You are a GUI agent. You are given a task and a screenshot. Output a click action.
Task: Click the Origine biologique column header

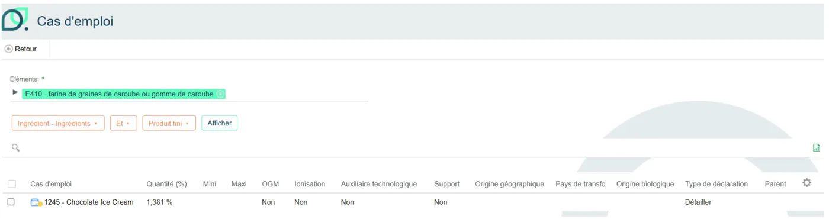pos(645,184)
